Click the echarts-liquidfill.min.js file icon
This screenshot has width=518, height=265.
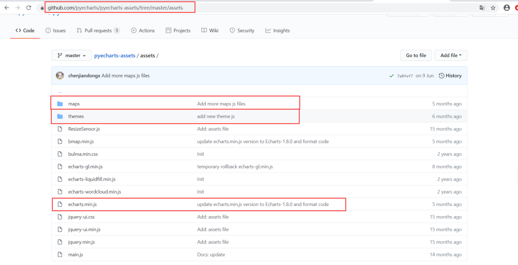tap(60, 179)
